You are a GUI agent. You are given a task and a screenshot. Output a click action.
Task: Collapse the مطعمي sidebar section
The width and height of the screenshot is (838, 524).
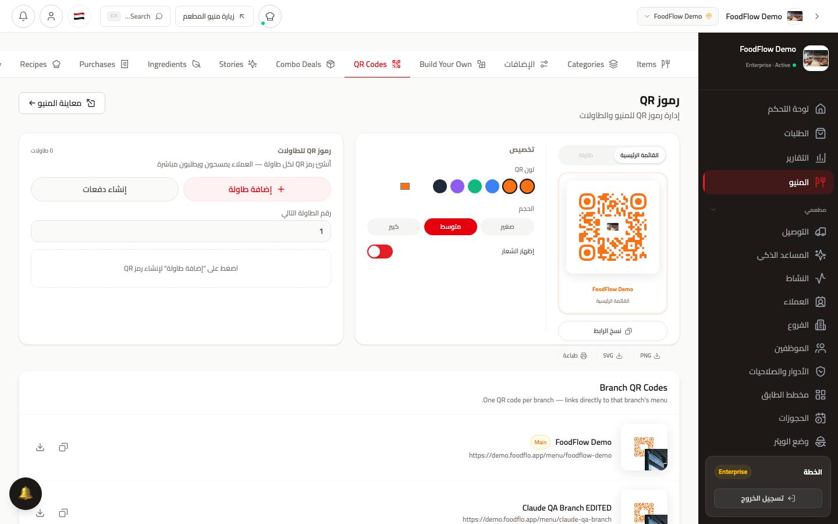[768, 210]
